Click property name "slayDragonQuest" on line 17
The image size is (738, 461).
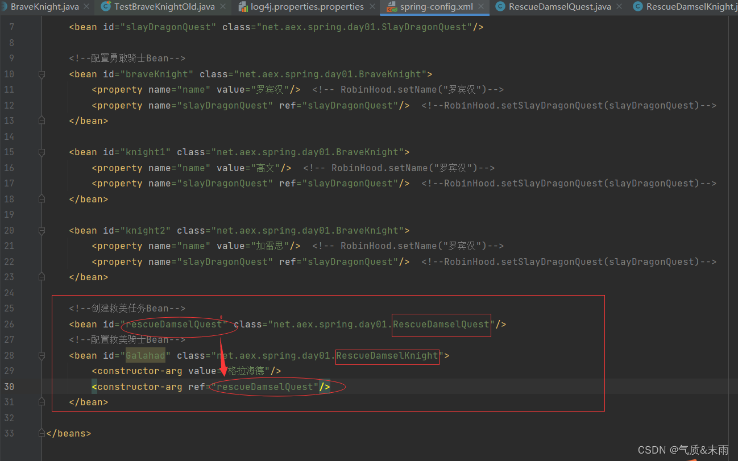coord(225,183)
